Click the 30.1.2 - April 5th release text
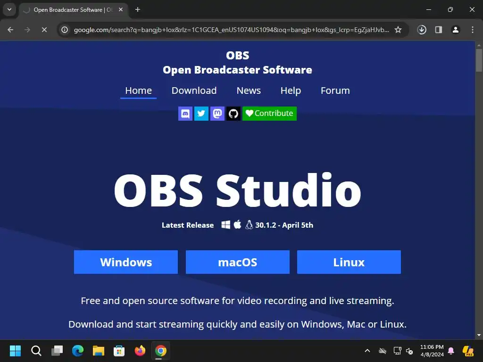 pyautogui.click(x=284, y=225)
